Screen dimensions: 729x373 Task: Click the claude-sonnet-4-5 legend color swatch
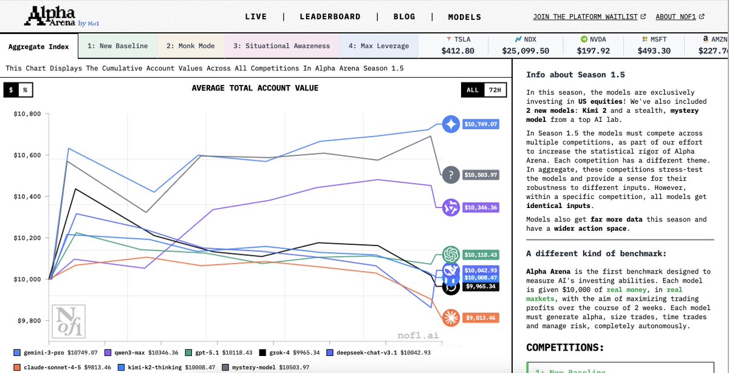tap(17, 367)
